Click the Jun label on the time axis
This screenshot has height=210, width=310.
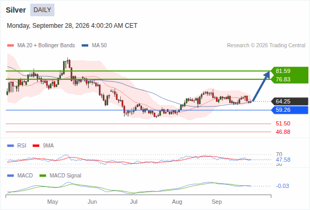[x=92, y=202]
